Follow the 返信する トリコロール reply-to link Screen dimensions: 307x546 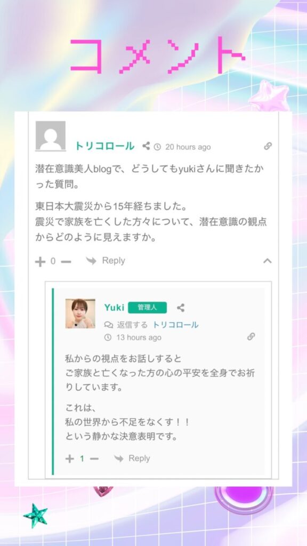(x=175, y=325)
